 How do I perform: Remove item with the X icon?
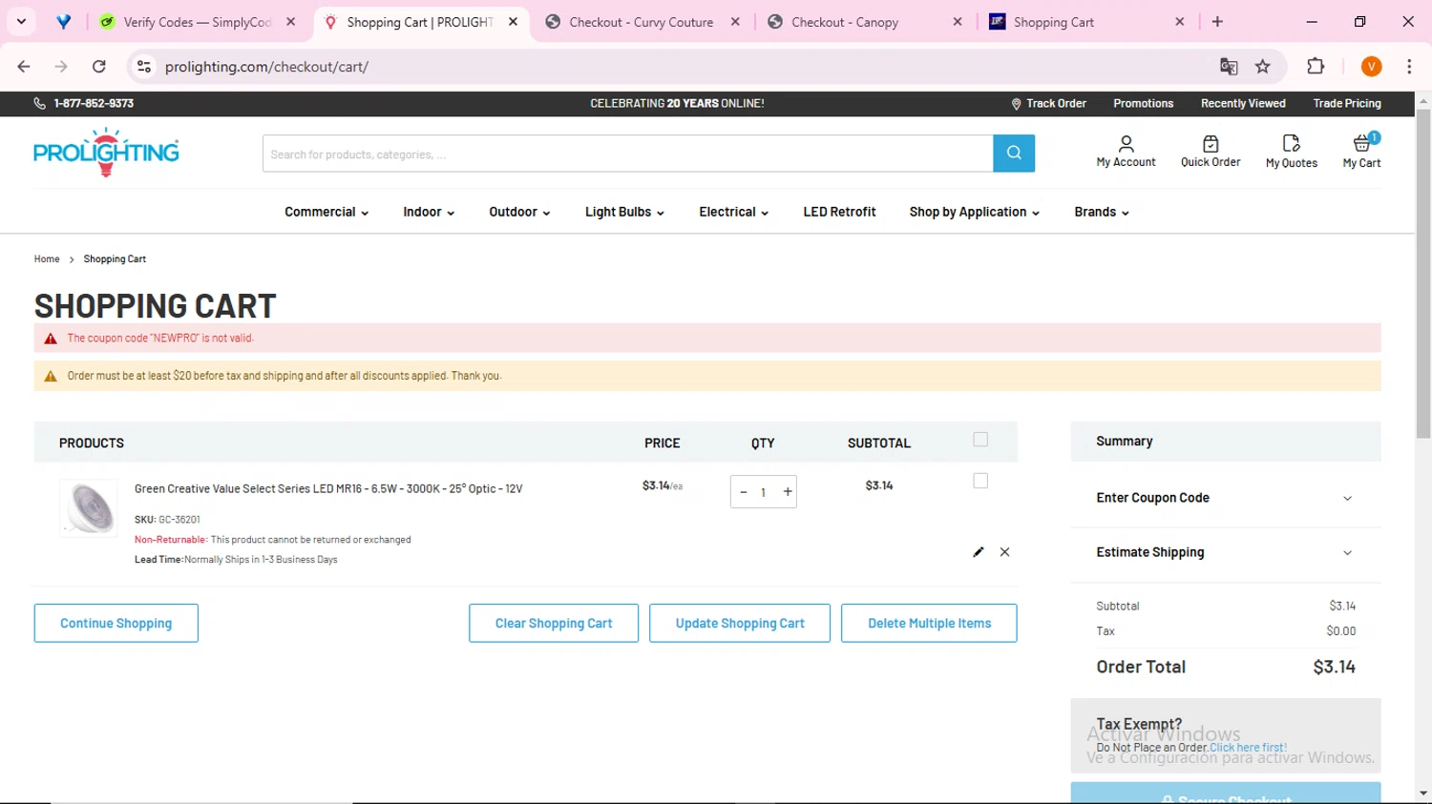(1004, 552)
